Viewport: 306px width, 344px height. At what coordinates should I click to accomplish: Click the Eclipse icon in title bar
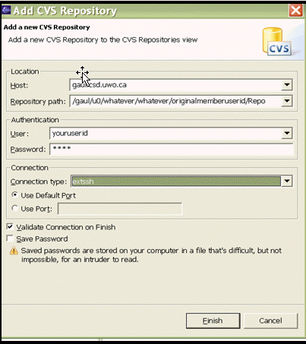pos(6,10)
